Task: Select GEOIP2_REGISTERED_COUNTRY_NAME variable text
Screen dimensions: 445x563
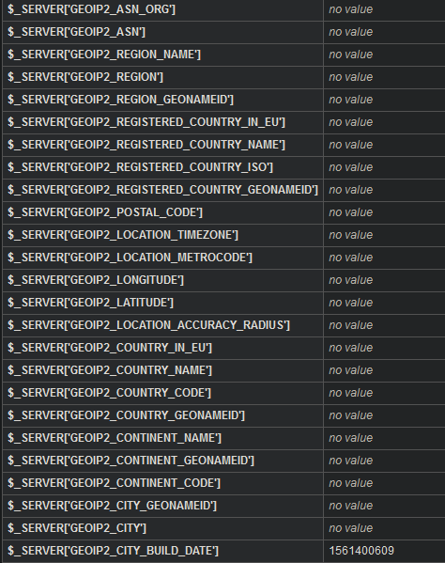Action: pos(146,145)
